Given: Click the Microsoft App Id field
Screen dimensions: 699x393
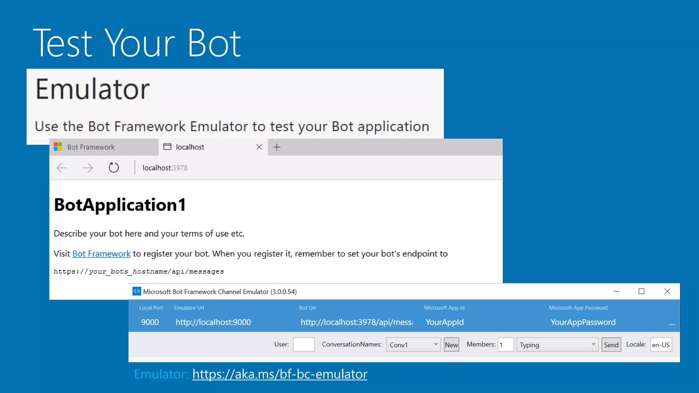Looking at the screenshot, I should pyautogui.click(x=445, y=322).
